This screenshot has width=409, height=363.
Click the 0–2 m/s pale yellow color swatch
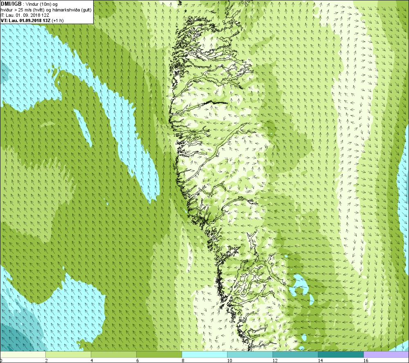pyautogui.click(x=22, y=354)
